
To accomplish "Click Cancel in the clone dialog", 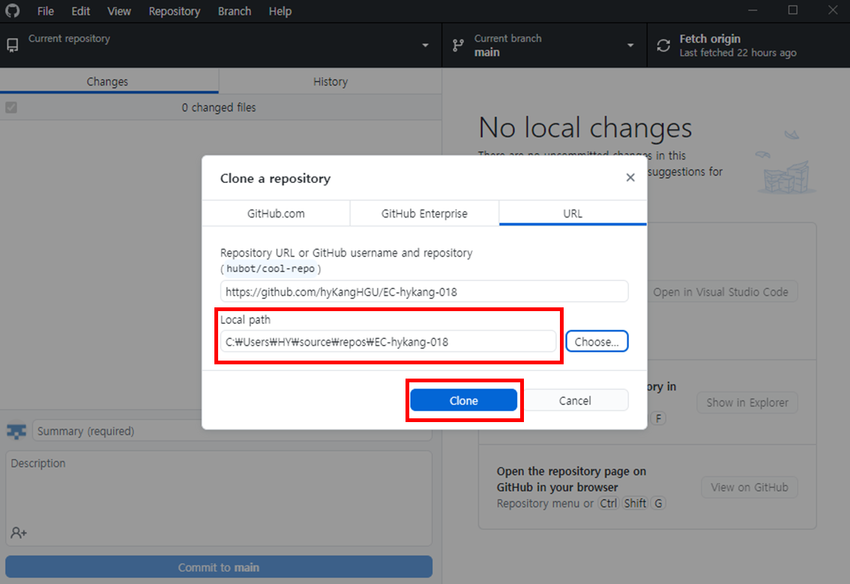I will point(575,400).
